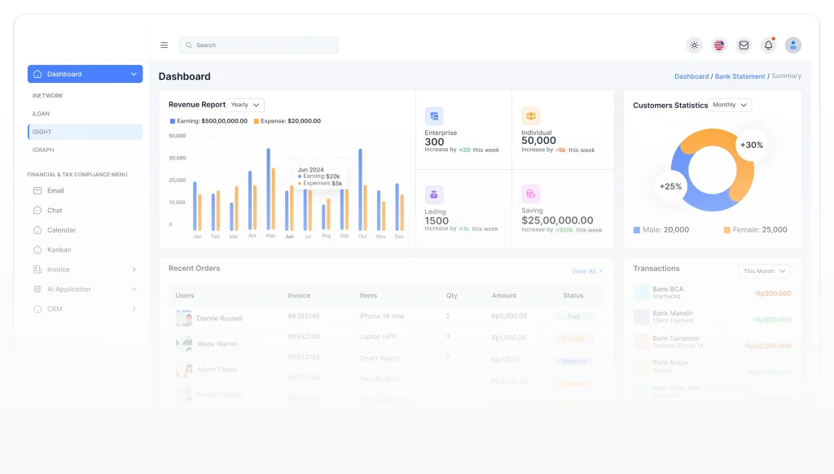Click the Leding card icon
Image resolution: width=834 pixels, height=474 pixels.
tap(434, 194)
